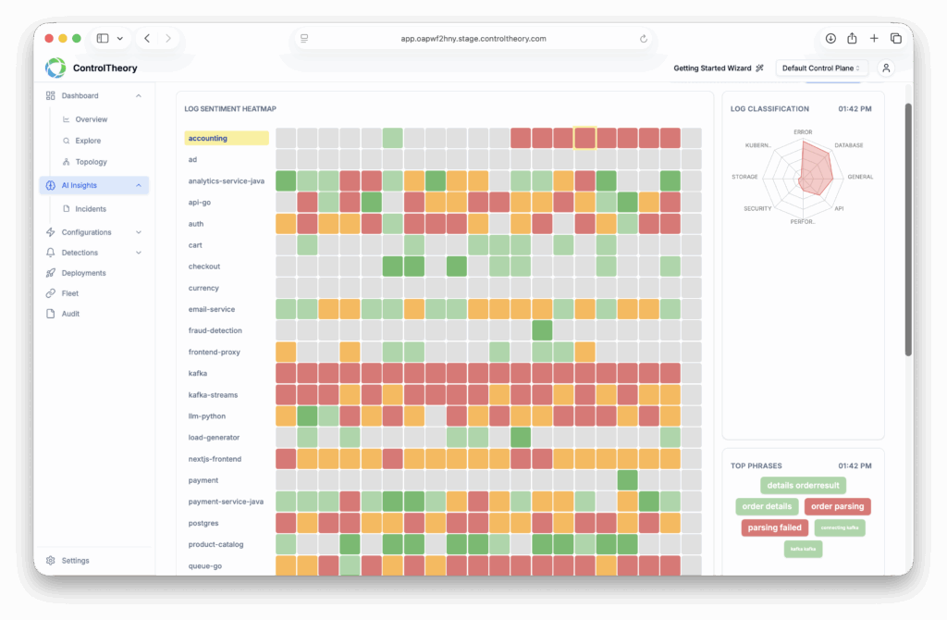Image resolution: width=947 pixels, height=620 pixels.
Task: Click the Safari address bar
Action: tap(473, 39)
